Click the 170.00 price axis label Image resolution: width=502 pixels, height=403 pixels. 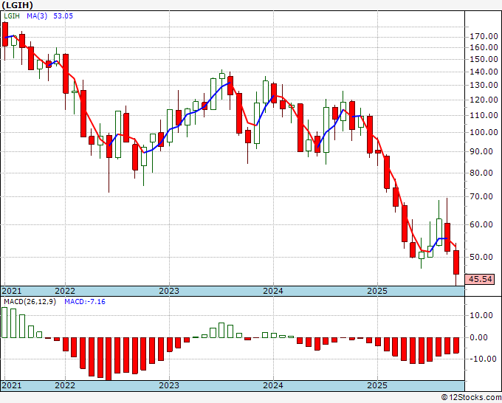coord(484,36)
